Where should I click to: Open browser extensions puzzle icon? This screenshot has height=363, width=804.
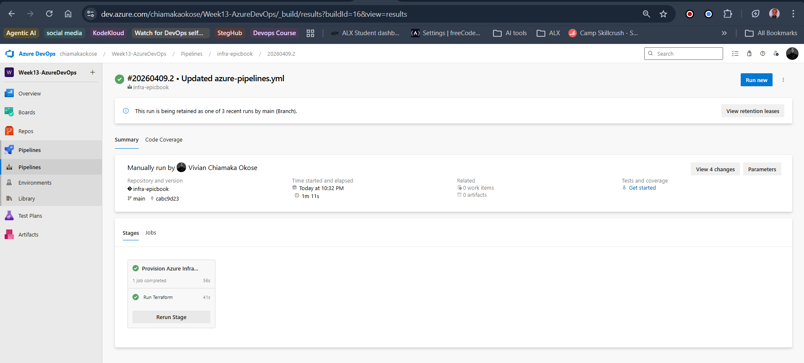click(x=728, y=14)
